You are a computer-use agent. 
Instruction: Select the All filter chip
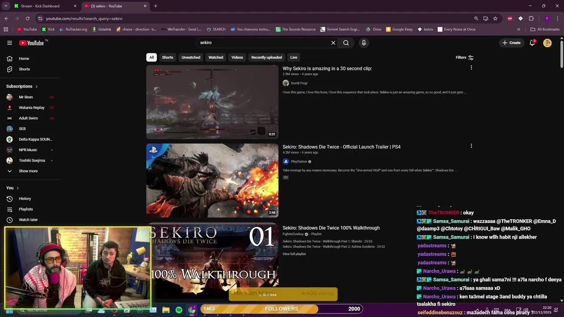click(x=152, y=57)
